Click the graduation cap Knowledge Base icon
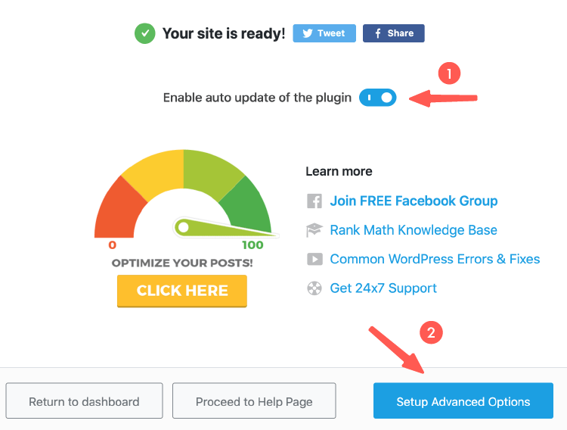Screen dimensions: 567x430 tap(314, 230)
